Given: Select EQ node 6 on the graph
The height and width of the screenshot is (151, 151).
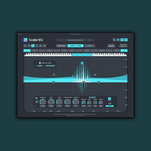Looking at the screenshot, I should (95, 75).
